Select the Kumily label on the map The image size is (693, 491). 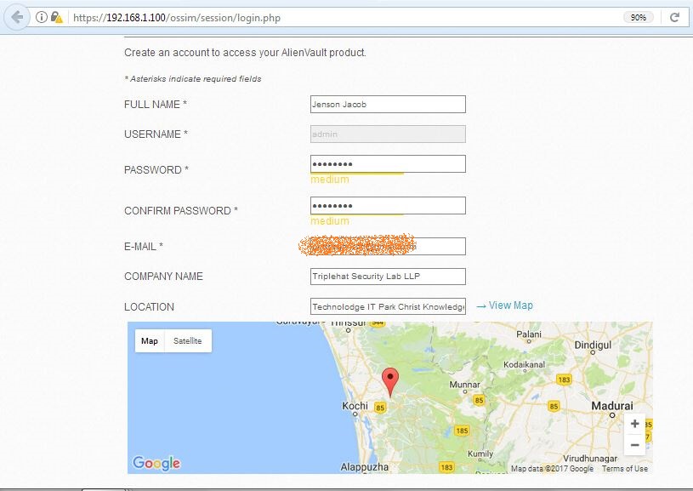tap(480, 454)
